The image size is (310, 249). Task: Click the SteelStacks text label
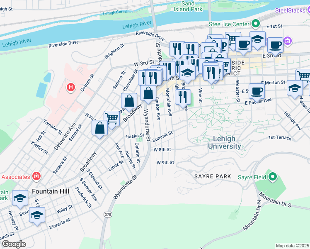coord(290,10)
